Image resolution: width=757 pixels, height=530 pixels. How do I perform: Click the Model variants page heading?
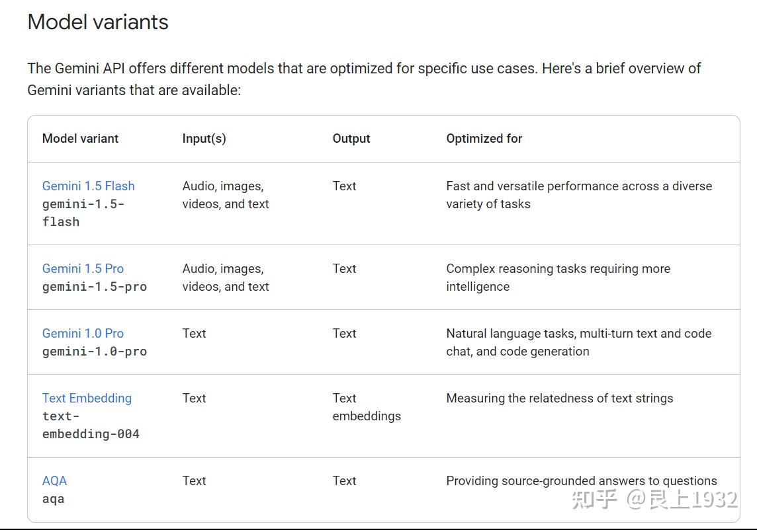point(98,22)
